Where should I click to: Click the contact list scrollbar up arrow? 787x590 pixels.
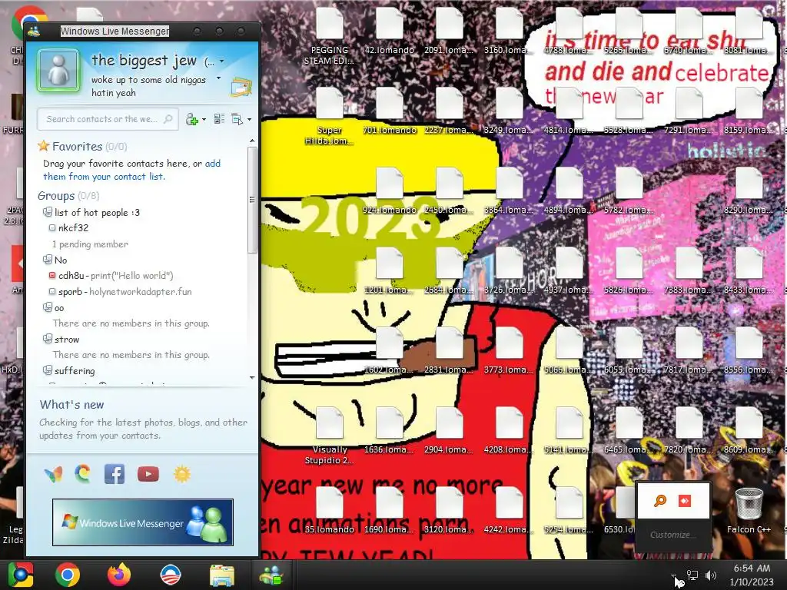click(x=252, y=141)
